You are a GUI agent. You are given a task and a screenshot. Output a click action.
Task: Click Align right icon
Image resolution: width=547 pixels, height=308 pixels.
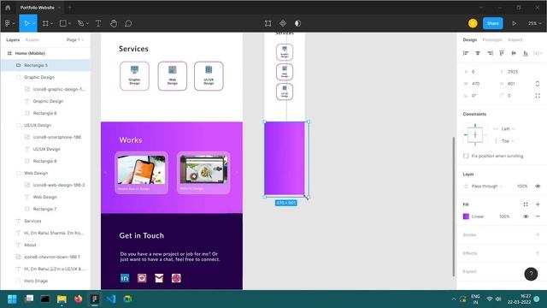tap(490, 53)
